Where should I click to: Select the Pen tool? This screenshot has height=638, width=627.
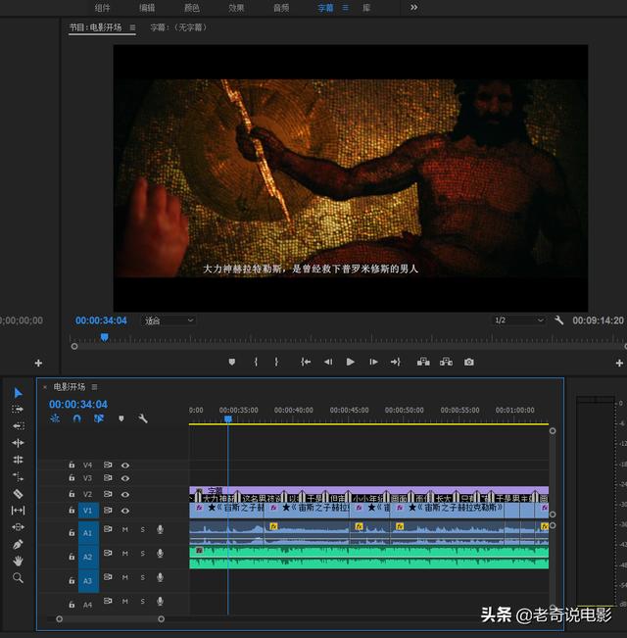coord(18,544)
